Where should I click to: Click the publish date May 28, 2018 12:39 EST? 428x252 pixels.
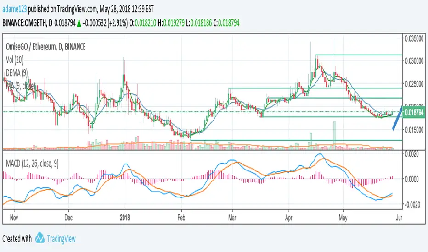[127, 9]
